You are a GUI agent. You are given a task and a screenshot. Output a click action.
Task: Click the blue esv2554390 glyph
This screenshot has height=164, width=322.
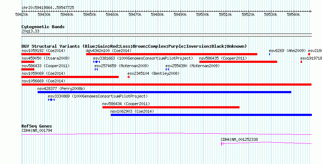pos(168,69)
